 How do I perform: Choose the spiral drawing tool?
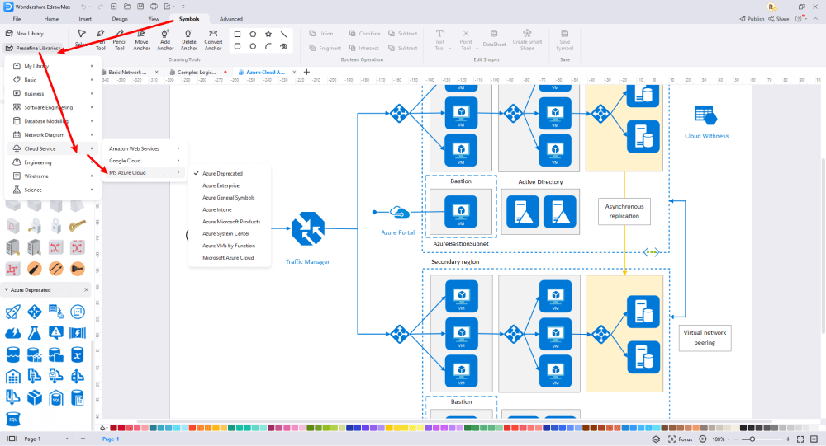(x=283, y=46)
